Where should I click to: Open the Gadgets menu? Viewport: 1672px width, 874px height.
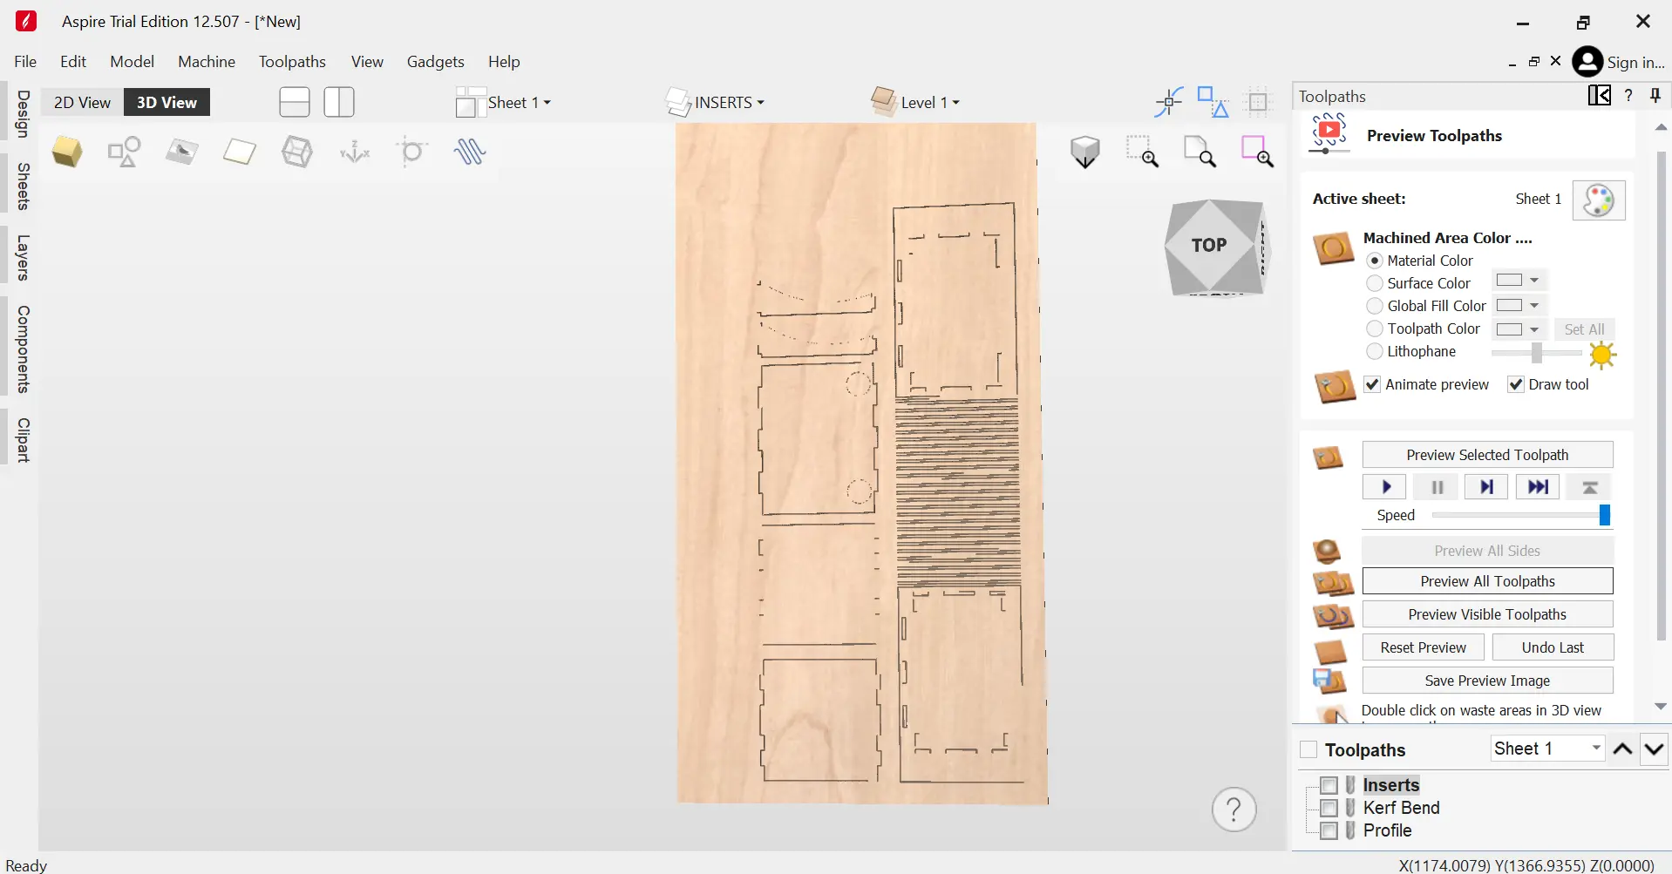tap(435, 62)
